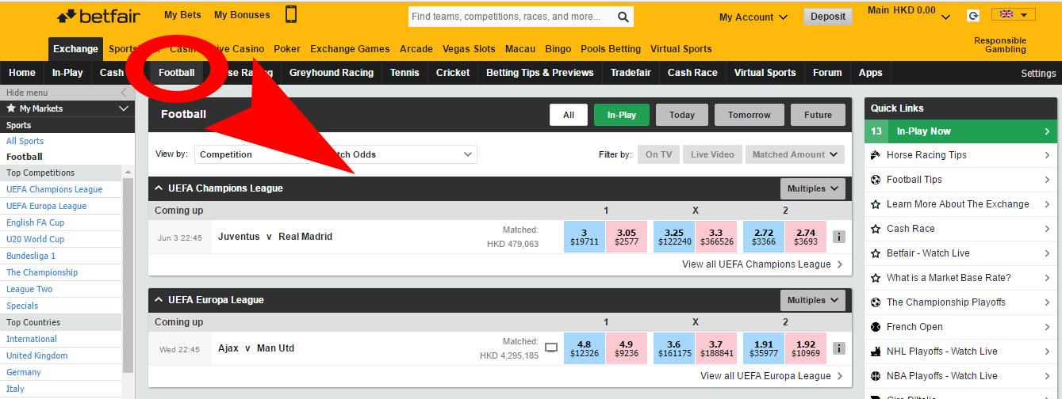Select the Future filter button
1062x399 pixels.
click(x=818, y=115)
